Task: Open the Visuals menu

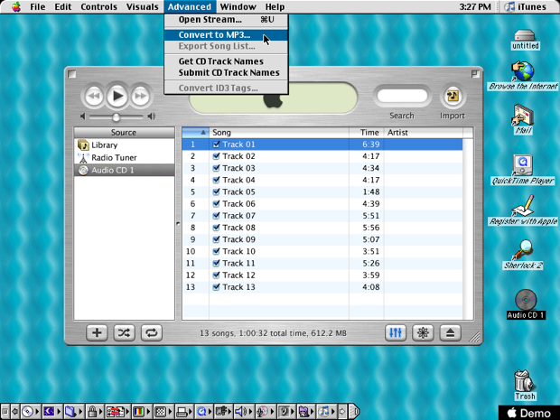Action: pos(142,7)
